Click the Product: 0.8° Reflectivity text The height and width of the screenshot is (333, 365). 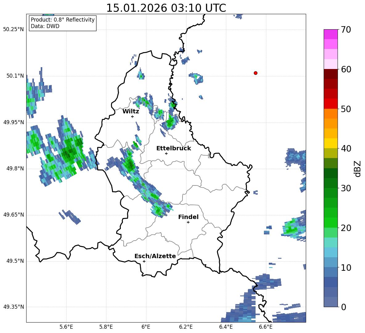[63, 19]
